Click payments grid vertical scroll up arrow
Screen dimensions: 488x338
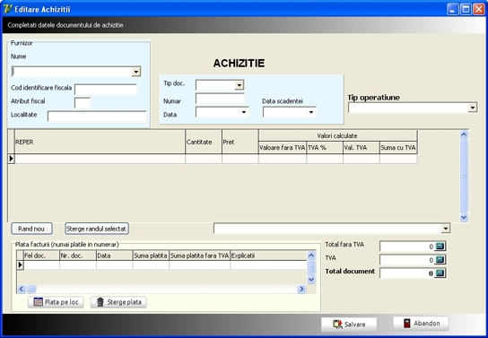pyautogui.click(x=311, y=256)
